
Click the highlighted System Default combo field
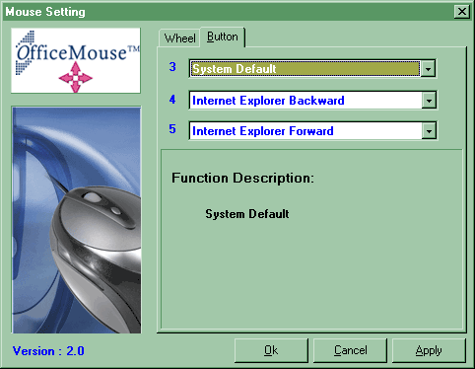pyautogui.click(x=305, y=69)
